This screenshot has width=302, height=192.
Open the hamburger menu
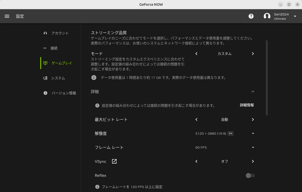pos(7,16)
